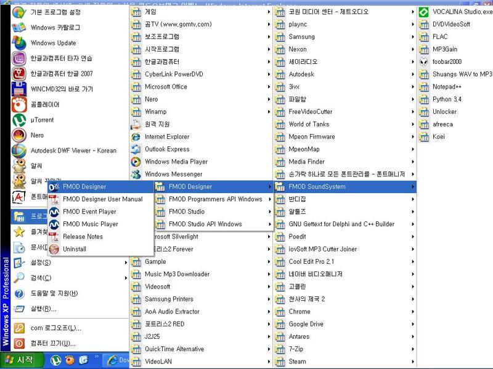Click the Windows Messenger icon
493x369 pixels.
[136, 174]
